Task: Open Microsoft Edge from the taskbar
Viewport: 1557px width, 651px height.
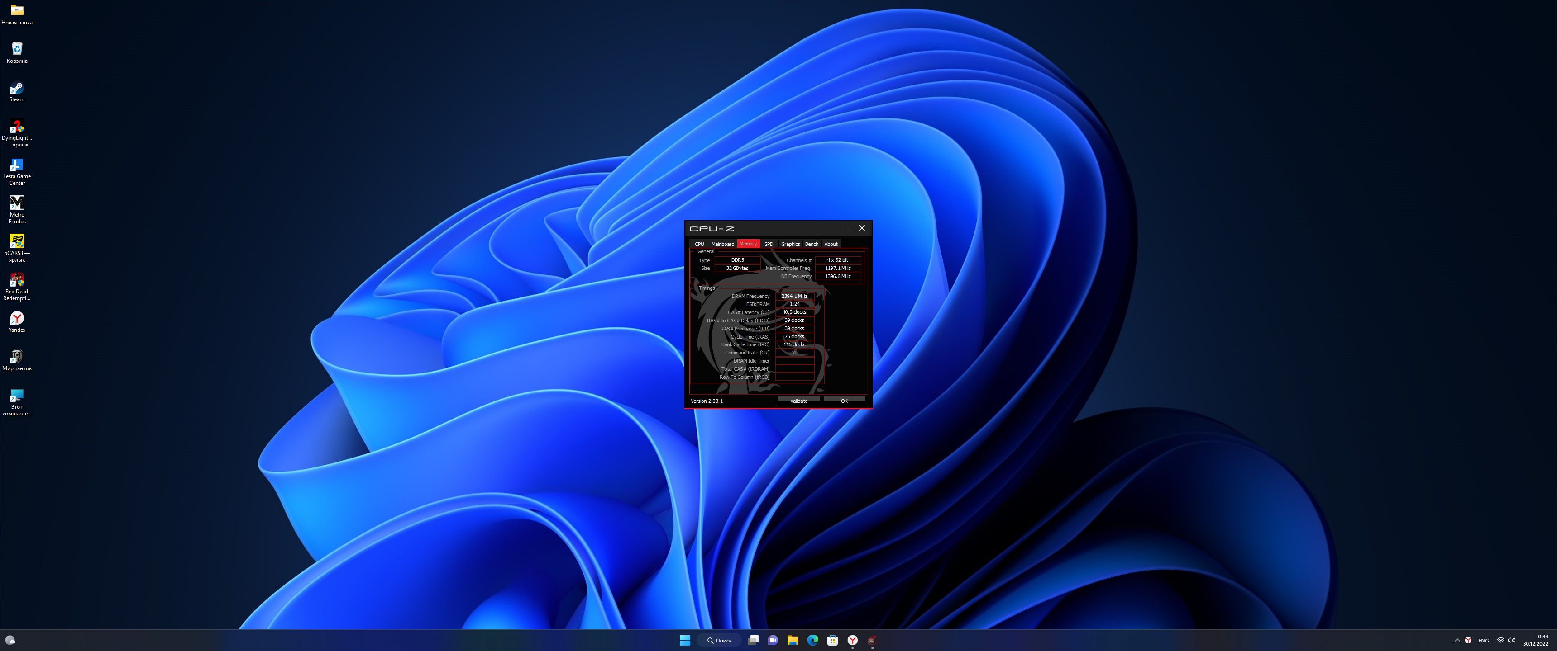Action: click(x=812, y=640)
